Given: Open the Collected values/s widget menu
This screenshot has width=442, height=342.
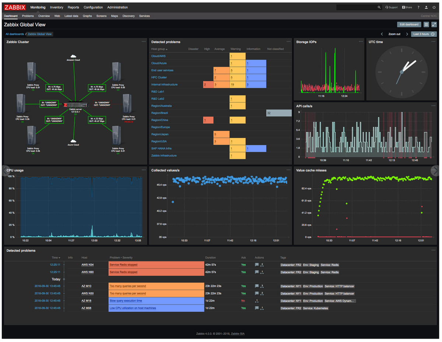Looking at the screenshot, I should pos(288,170).
